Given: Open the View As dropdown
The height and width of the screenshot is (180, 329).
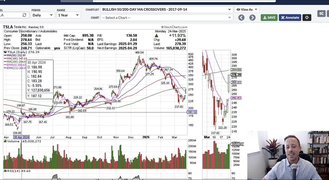Looking at the screenshot, I should [247, 9].
